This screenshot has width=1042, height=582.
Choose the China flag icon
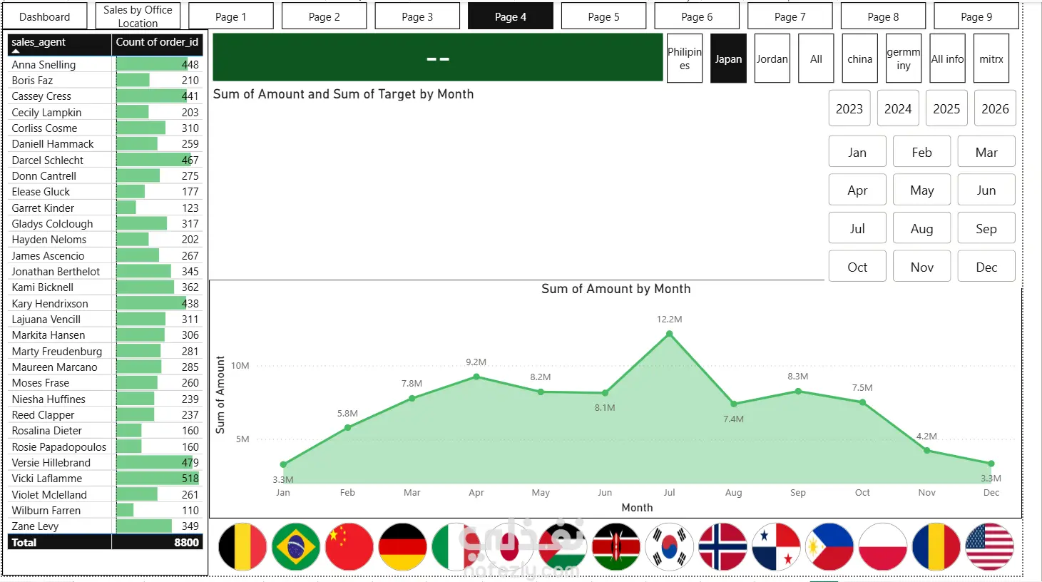tap(349, 547)
